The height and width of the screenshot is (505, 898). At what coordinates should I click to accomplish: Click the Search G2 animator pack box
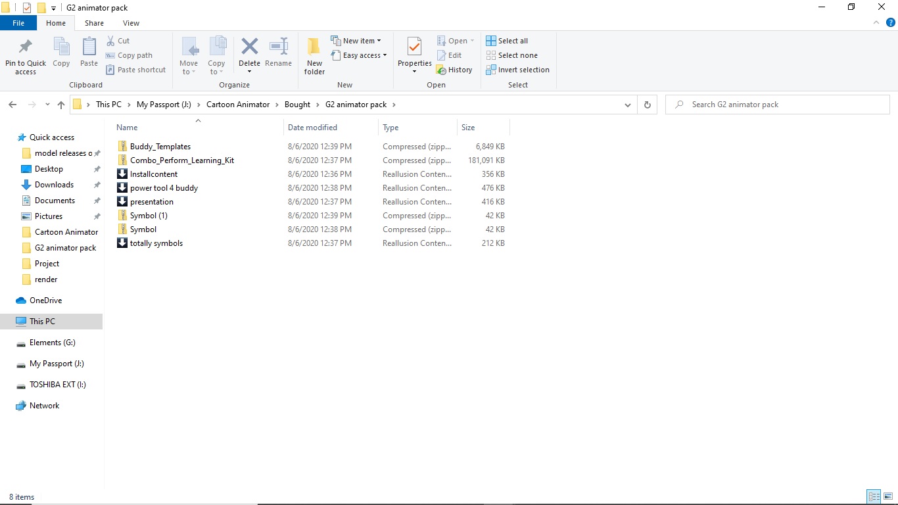pos(778,105)
